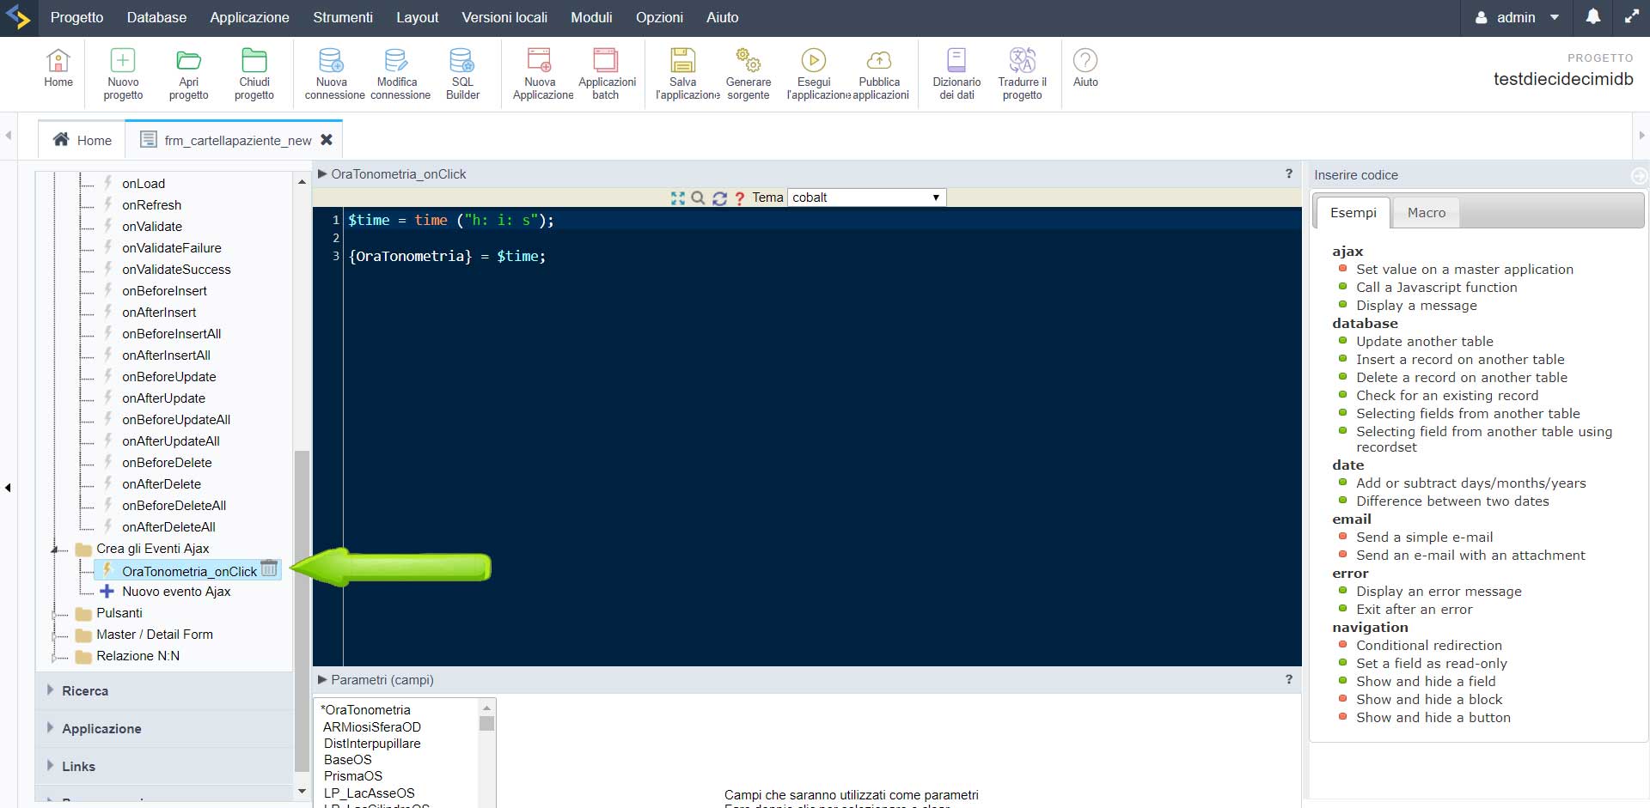Create a Nuova Applicazione

pyautogui.click(x=542, y=74)
